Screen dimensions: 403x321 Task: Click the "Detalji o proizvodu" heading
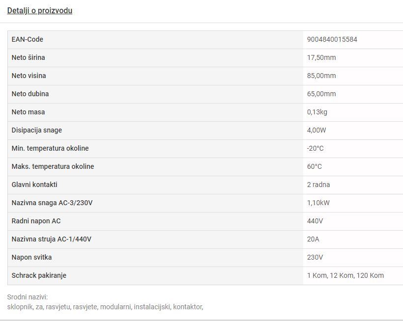click(x=39, y=10)
